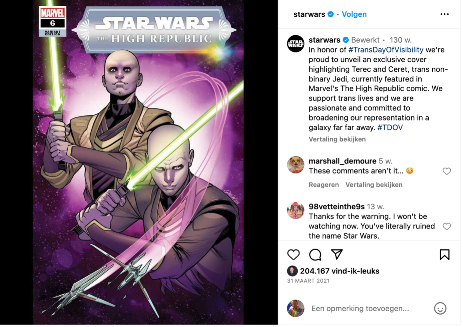Open the three-dots more options menu
Screen dimensions: 463x327
(444, 14)
